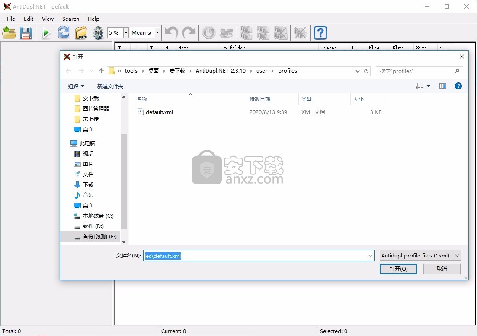Select 软件 (D:) drive
This screenshot has width=477, height=336.
93,226
